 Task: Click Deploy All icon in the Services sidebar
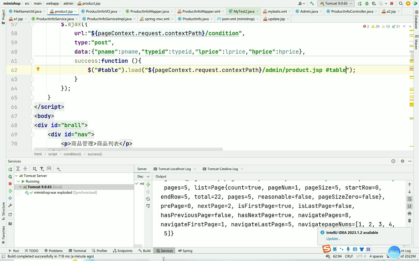click(10, 191)
